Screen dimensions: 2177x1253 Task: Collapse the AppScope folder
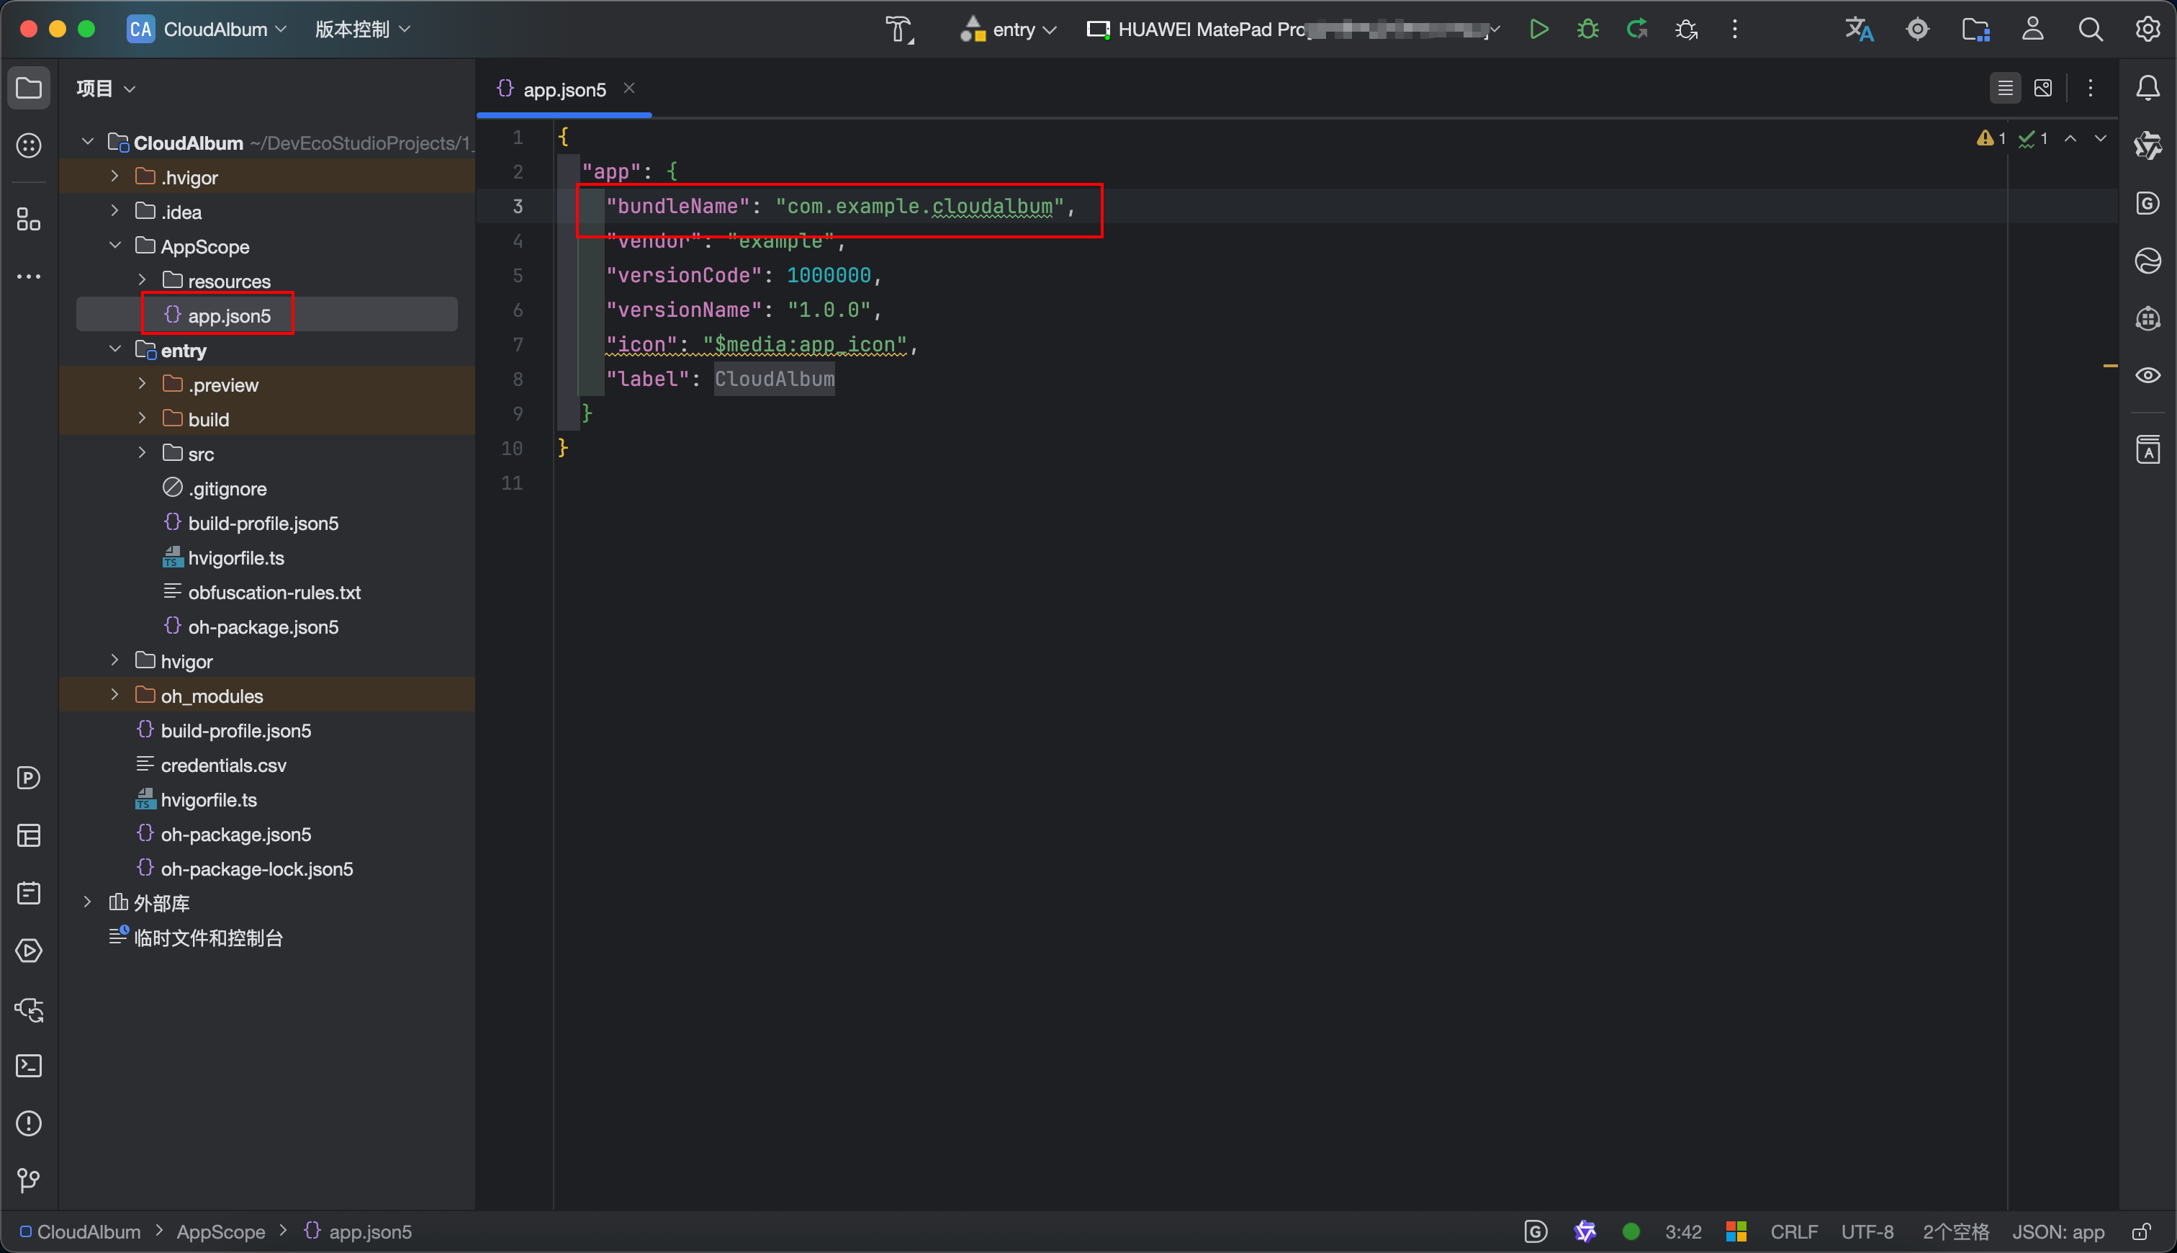(115, 246)
